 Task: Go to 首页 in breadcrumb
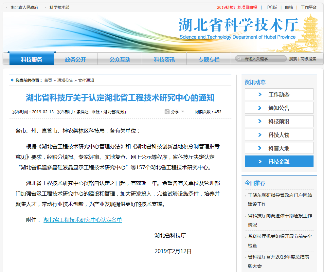(x=48, y=81)
